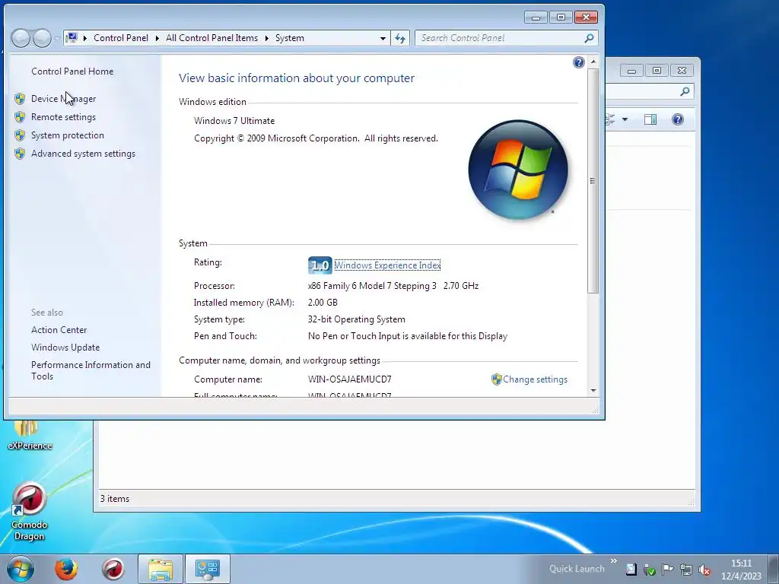Click the Show desktop button
Screen dimensions: 779x584
pos(774,569)
